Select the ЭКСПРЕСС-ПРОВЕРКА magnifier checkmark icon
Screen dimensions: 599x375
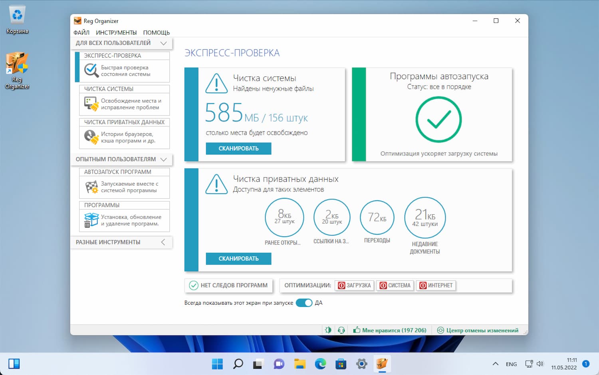click(x=91, y=70)
